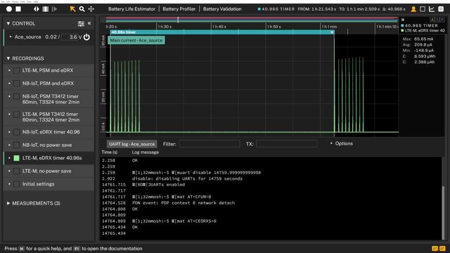Screen dimensions: 450x253
Task: Select the orange arrow pointer tool
Action: point(73,9)
